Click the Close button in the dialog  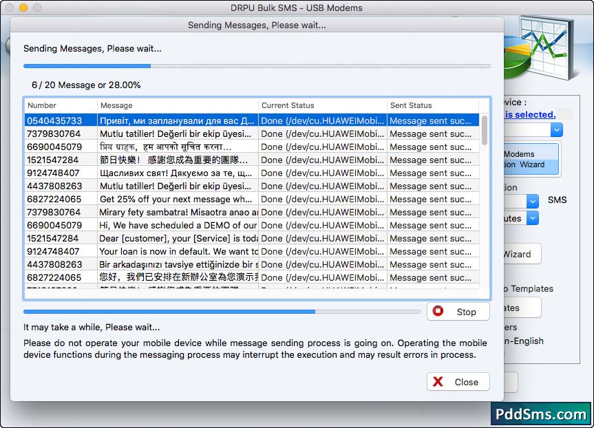[x=458, y=382]
